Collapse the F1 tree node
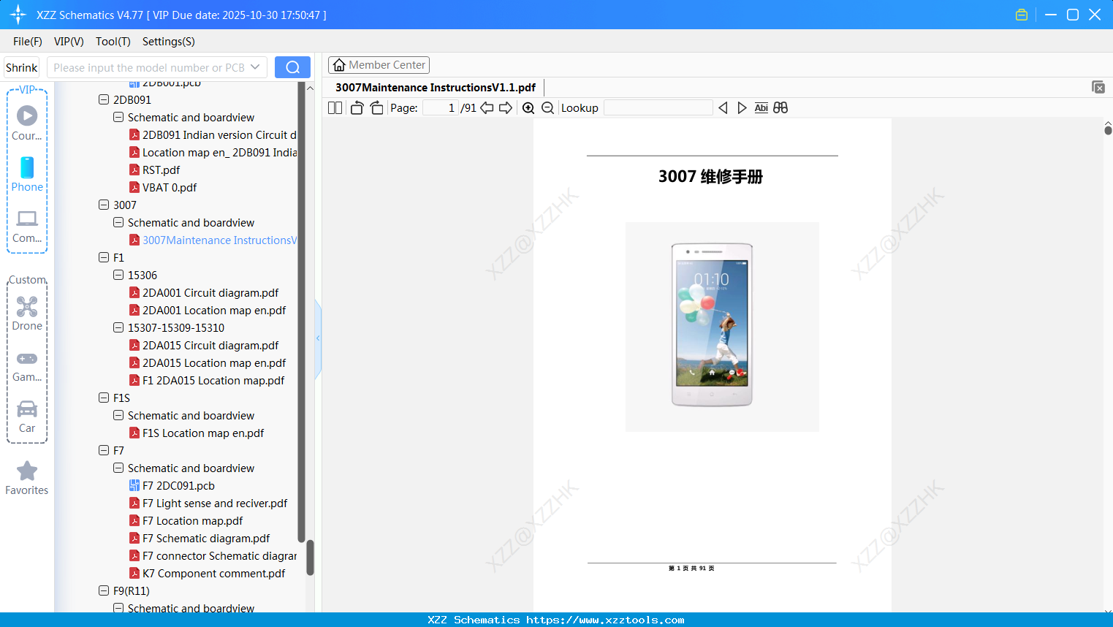Viewport: 1113px width, 627px height. click(104, 257)
